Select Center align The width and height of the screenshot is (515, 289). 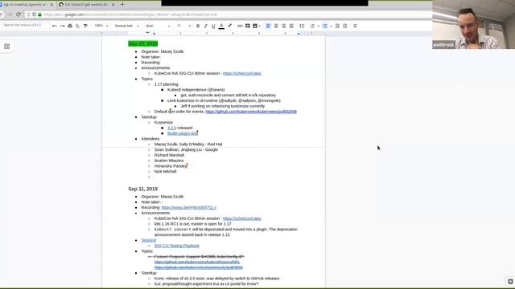[276, 26]
